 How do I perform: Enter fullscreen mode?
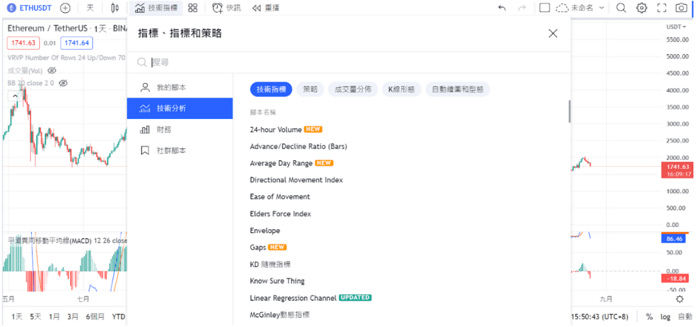662,8
